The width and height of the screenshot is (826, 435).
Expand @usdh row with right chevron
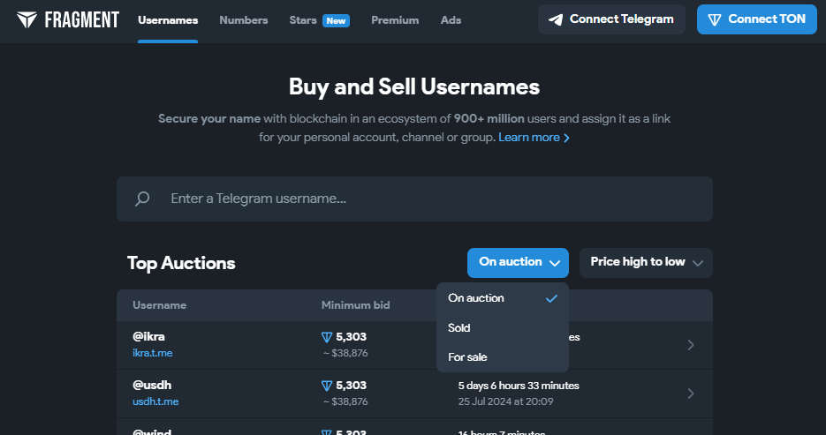691,394
